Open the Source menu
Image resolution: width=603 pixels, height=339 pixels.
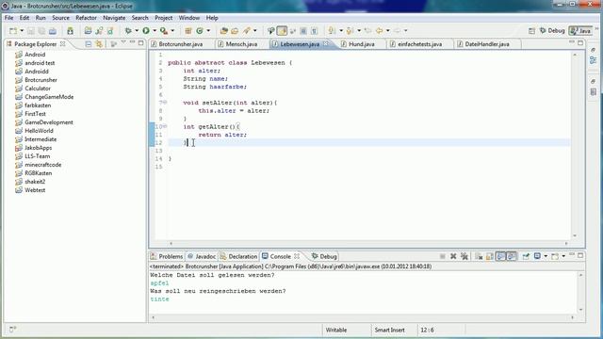(60, 18)
